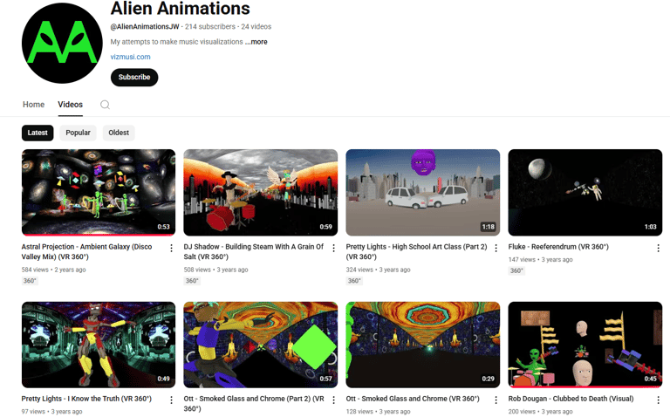The height and width of the screenshot is (417, 670).
Task: Click the 1:03 duration badge
Action: (x=650, y=227)
